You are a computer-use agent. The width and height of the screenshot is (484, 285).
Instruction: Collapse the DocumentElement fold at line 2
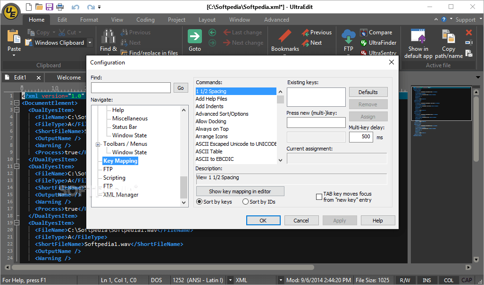17,103
